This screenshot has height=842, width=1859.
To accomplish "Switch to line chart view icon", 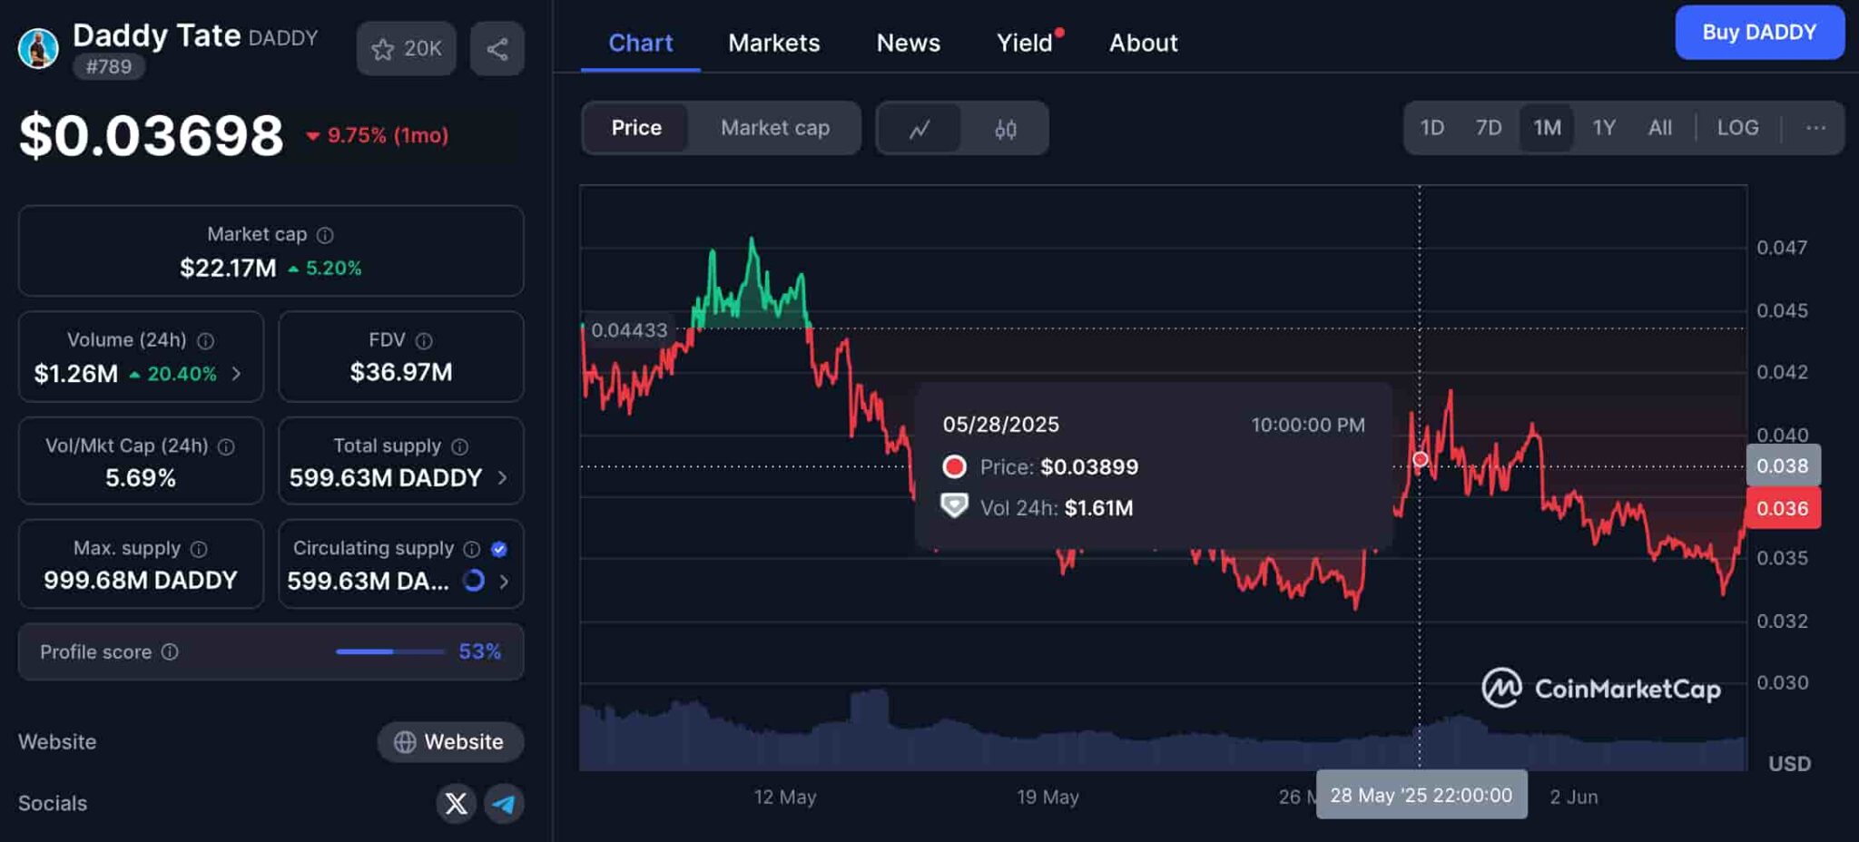I will click(x=920, y=129).
